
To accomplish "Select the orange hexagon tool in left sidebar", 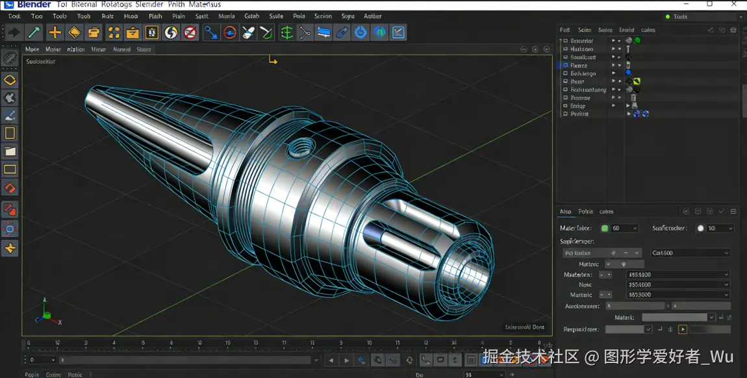I will (x=10, y=80).
